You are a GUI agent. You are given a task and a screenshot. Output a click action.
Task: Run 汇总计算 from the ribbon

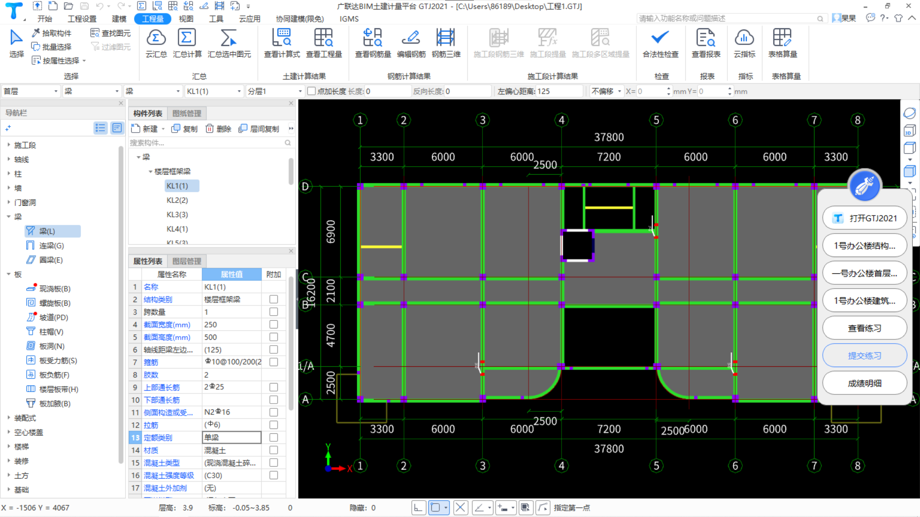click(187, 43)
